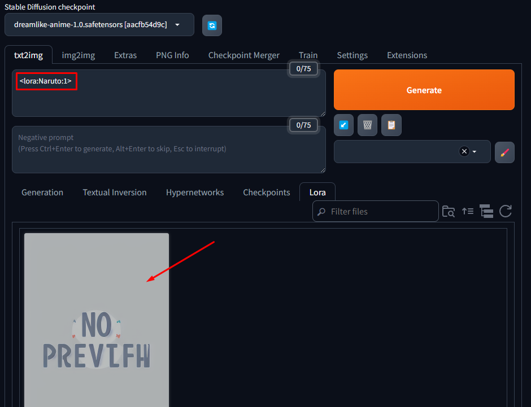531x407 pixels.
Task: Refresh the Lora list with the circular arrow icon
Action: tap(506, 211)
